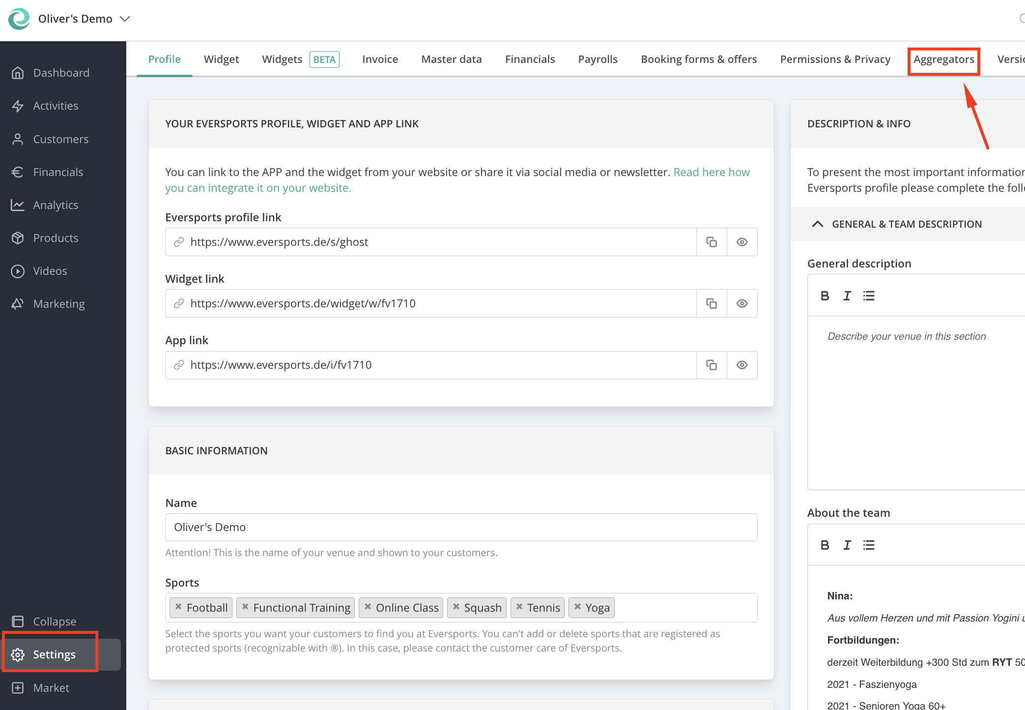Copy the Widget link
The height and width of the screenshot is (710, 1025).
coord(712,303)
